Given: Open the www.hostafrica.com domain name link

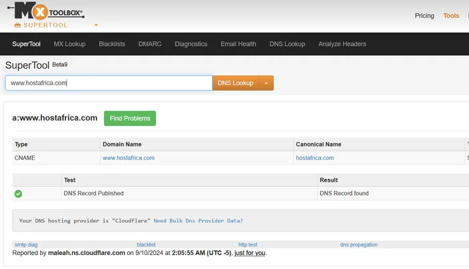Looking at the screenshot, I should (x=129, y=158).
